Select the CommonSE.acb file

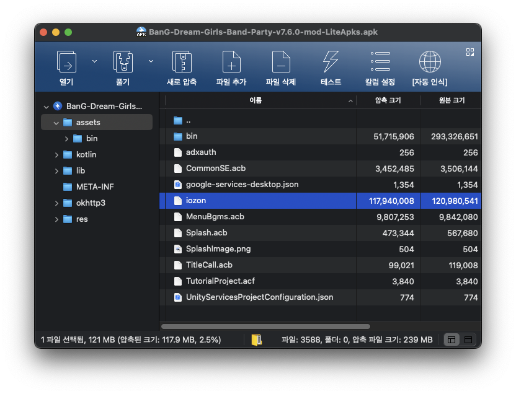tap(320, 169)
